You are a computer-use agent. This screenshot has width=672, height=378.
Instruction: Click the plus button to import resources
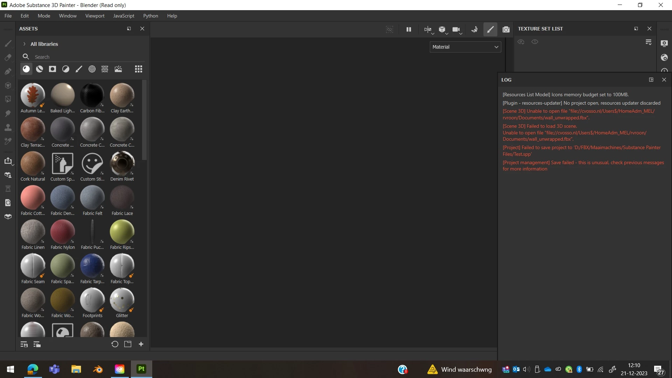click(x=141, y=344)
